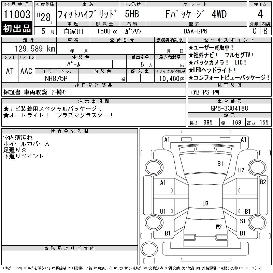
Task: Click the spare tire circle in the diagram
Action: point(149,249)
